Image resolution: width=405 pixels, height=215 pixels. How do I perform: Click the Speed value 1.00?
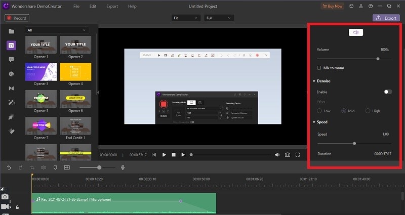(385, 134)
